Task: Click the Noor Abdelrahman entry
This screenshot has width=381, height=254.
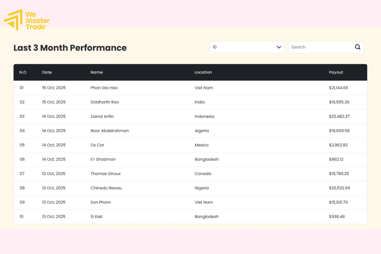Action: point(110,131)
